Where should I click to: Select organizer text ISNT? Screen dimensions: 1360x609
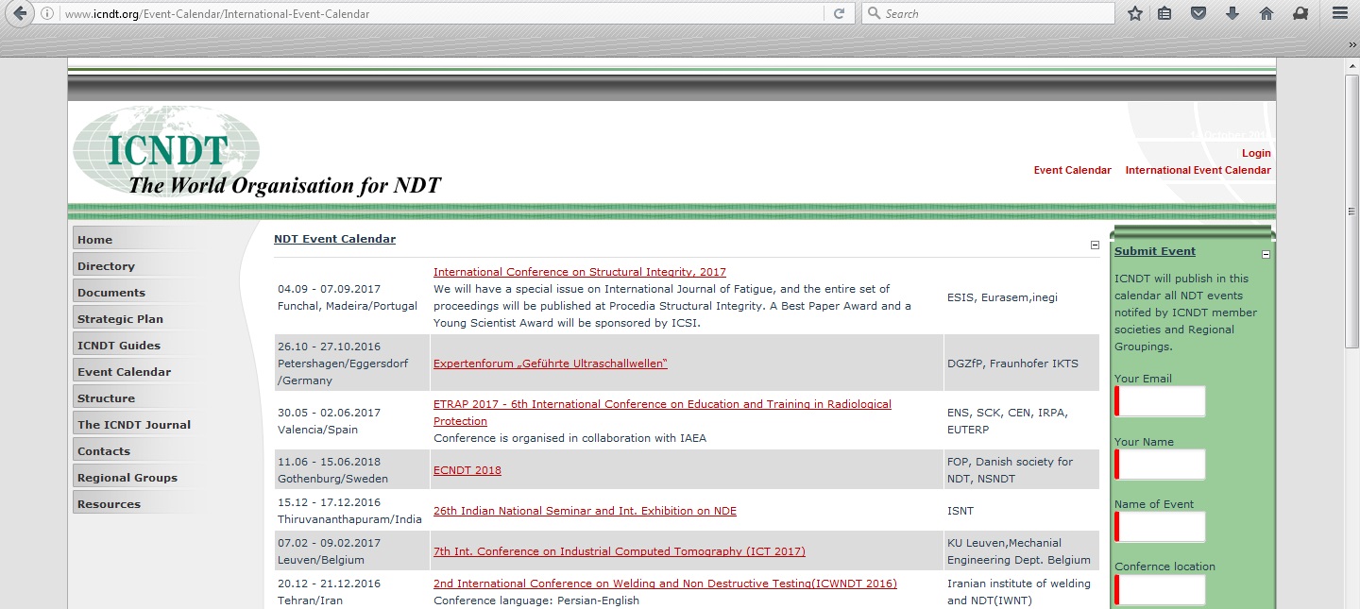(x=960, y=511)
